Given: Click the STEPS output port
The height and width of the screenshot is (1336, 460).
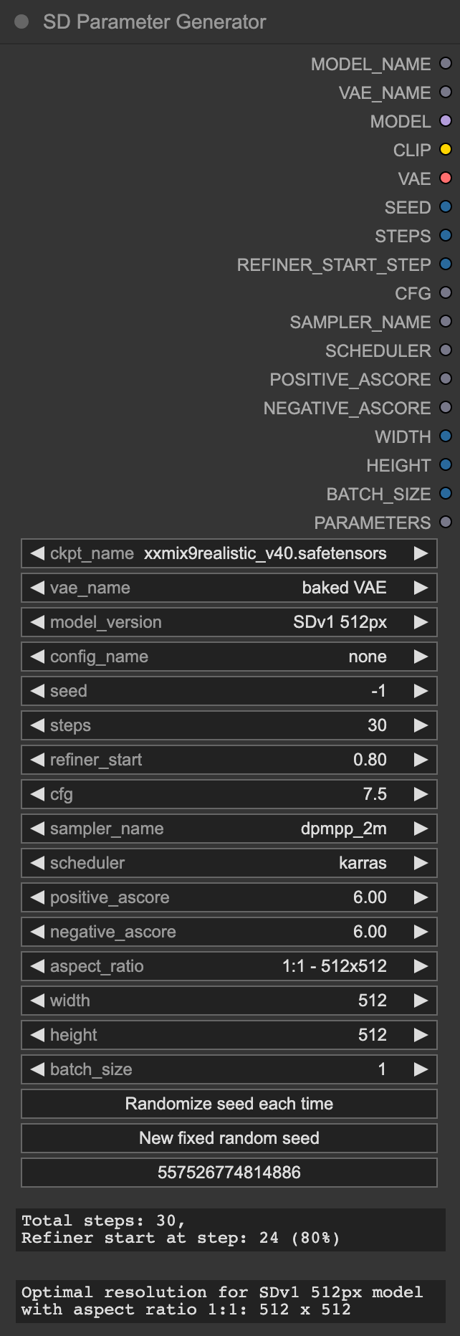Looking at the screenshot, I should click(x=446, y=236).
